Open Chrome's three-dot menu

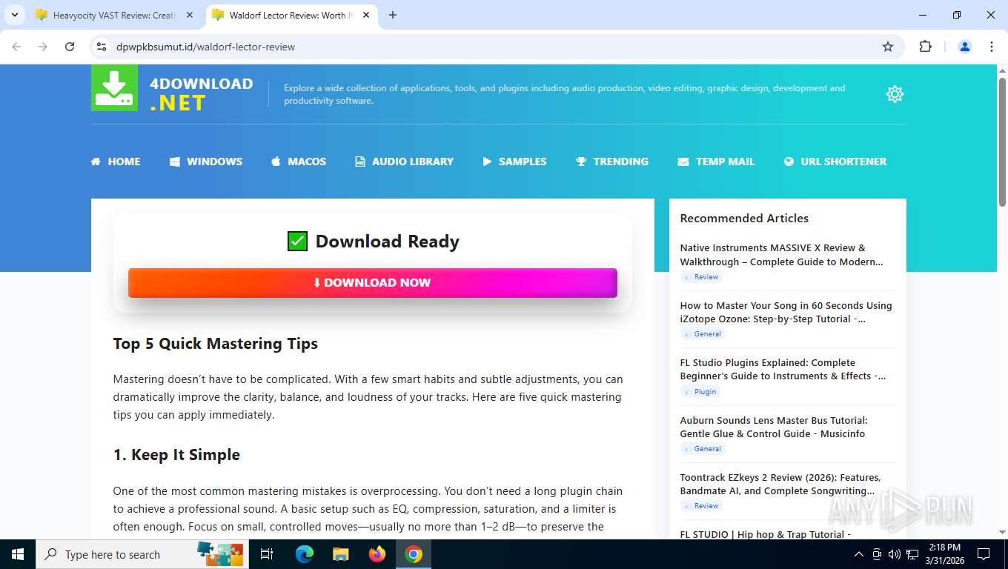992,47
